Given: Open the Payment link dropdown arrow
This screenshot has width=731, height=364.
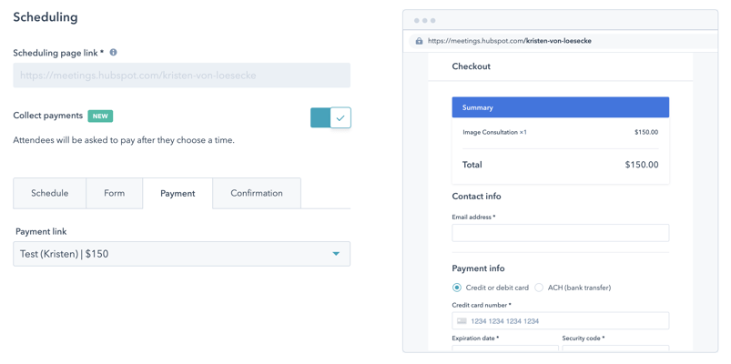Looking at the screenshot, I should (x=336, y=254).
